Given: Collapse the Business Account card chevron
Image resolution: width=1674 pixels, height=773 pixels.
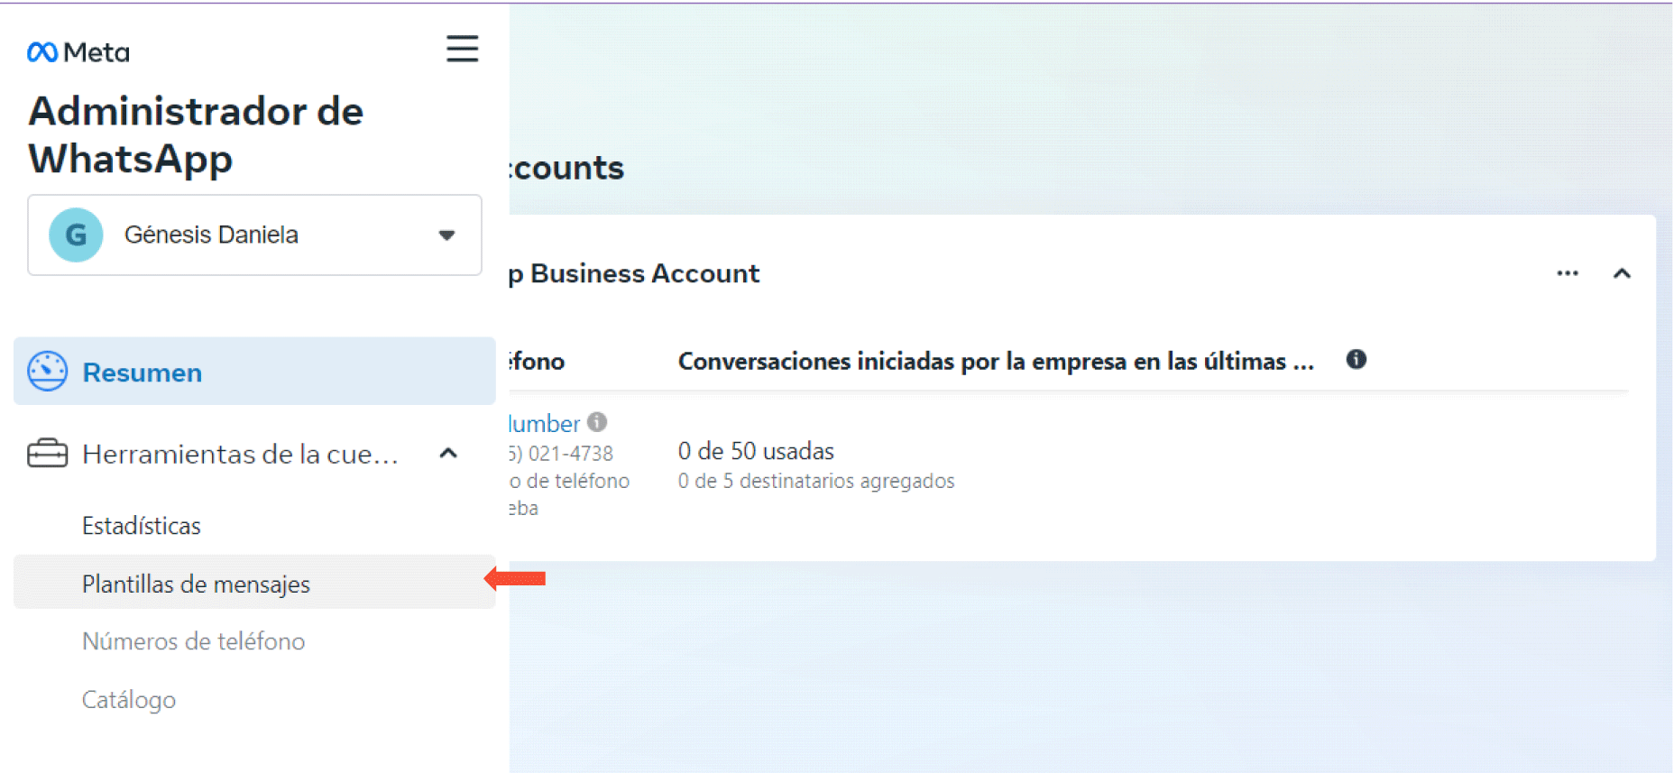Looking at the screenshot, I should [1622, 273].
